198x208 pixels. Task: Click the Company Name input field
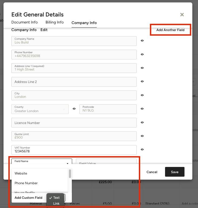(74, 41)
